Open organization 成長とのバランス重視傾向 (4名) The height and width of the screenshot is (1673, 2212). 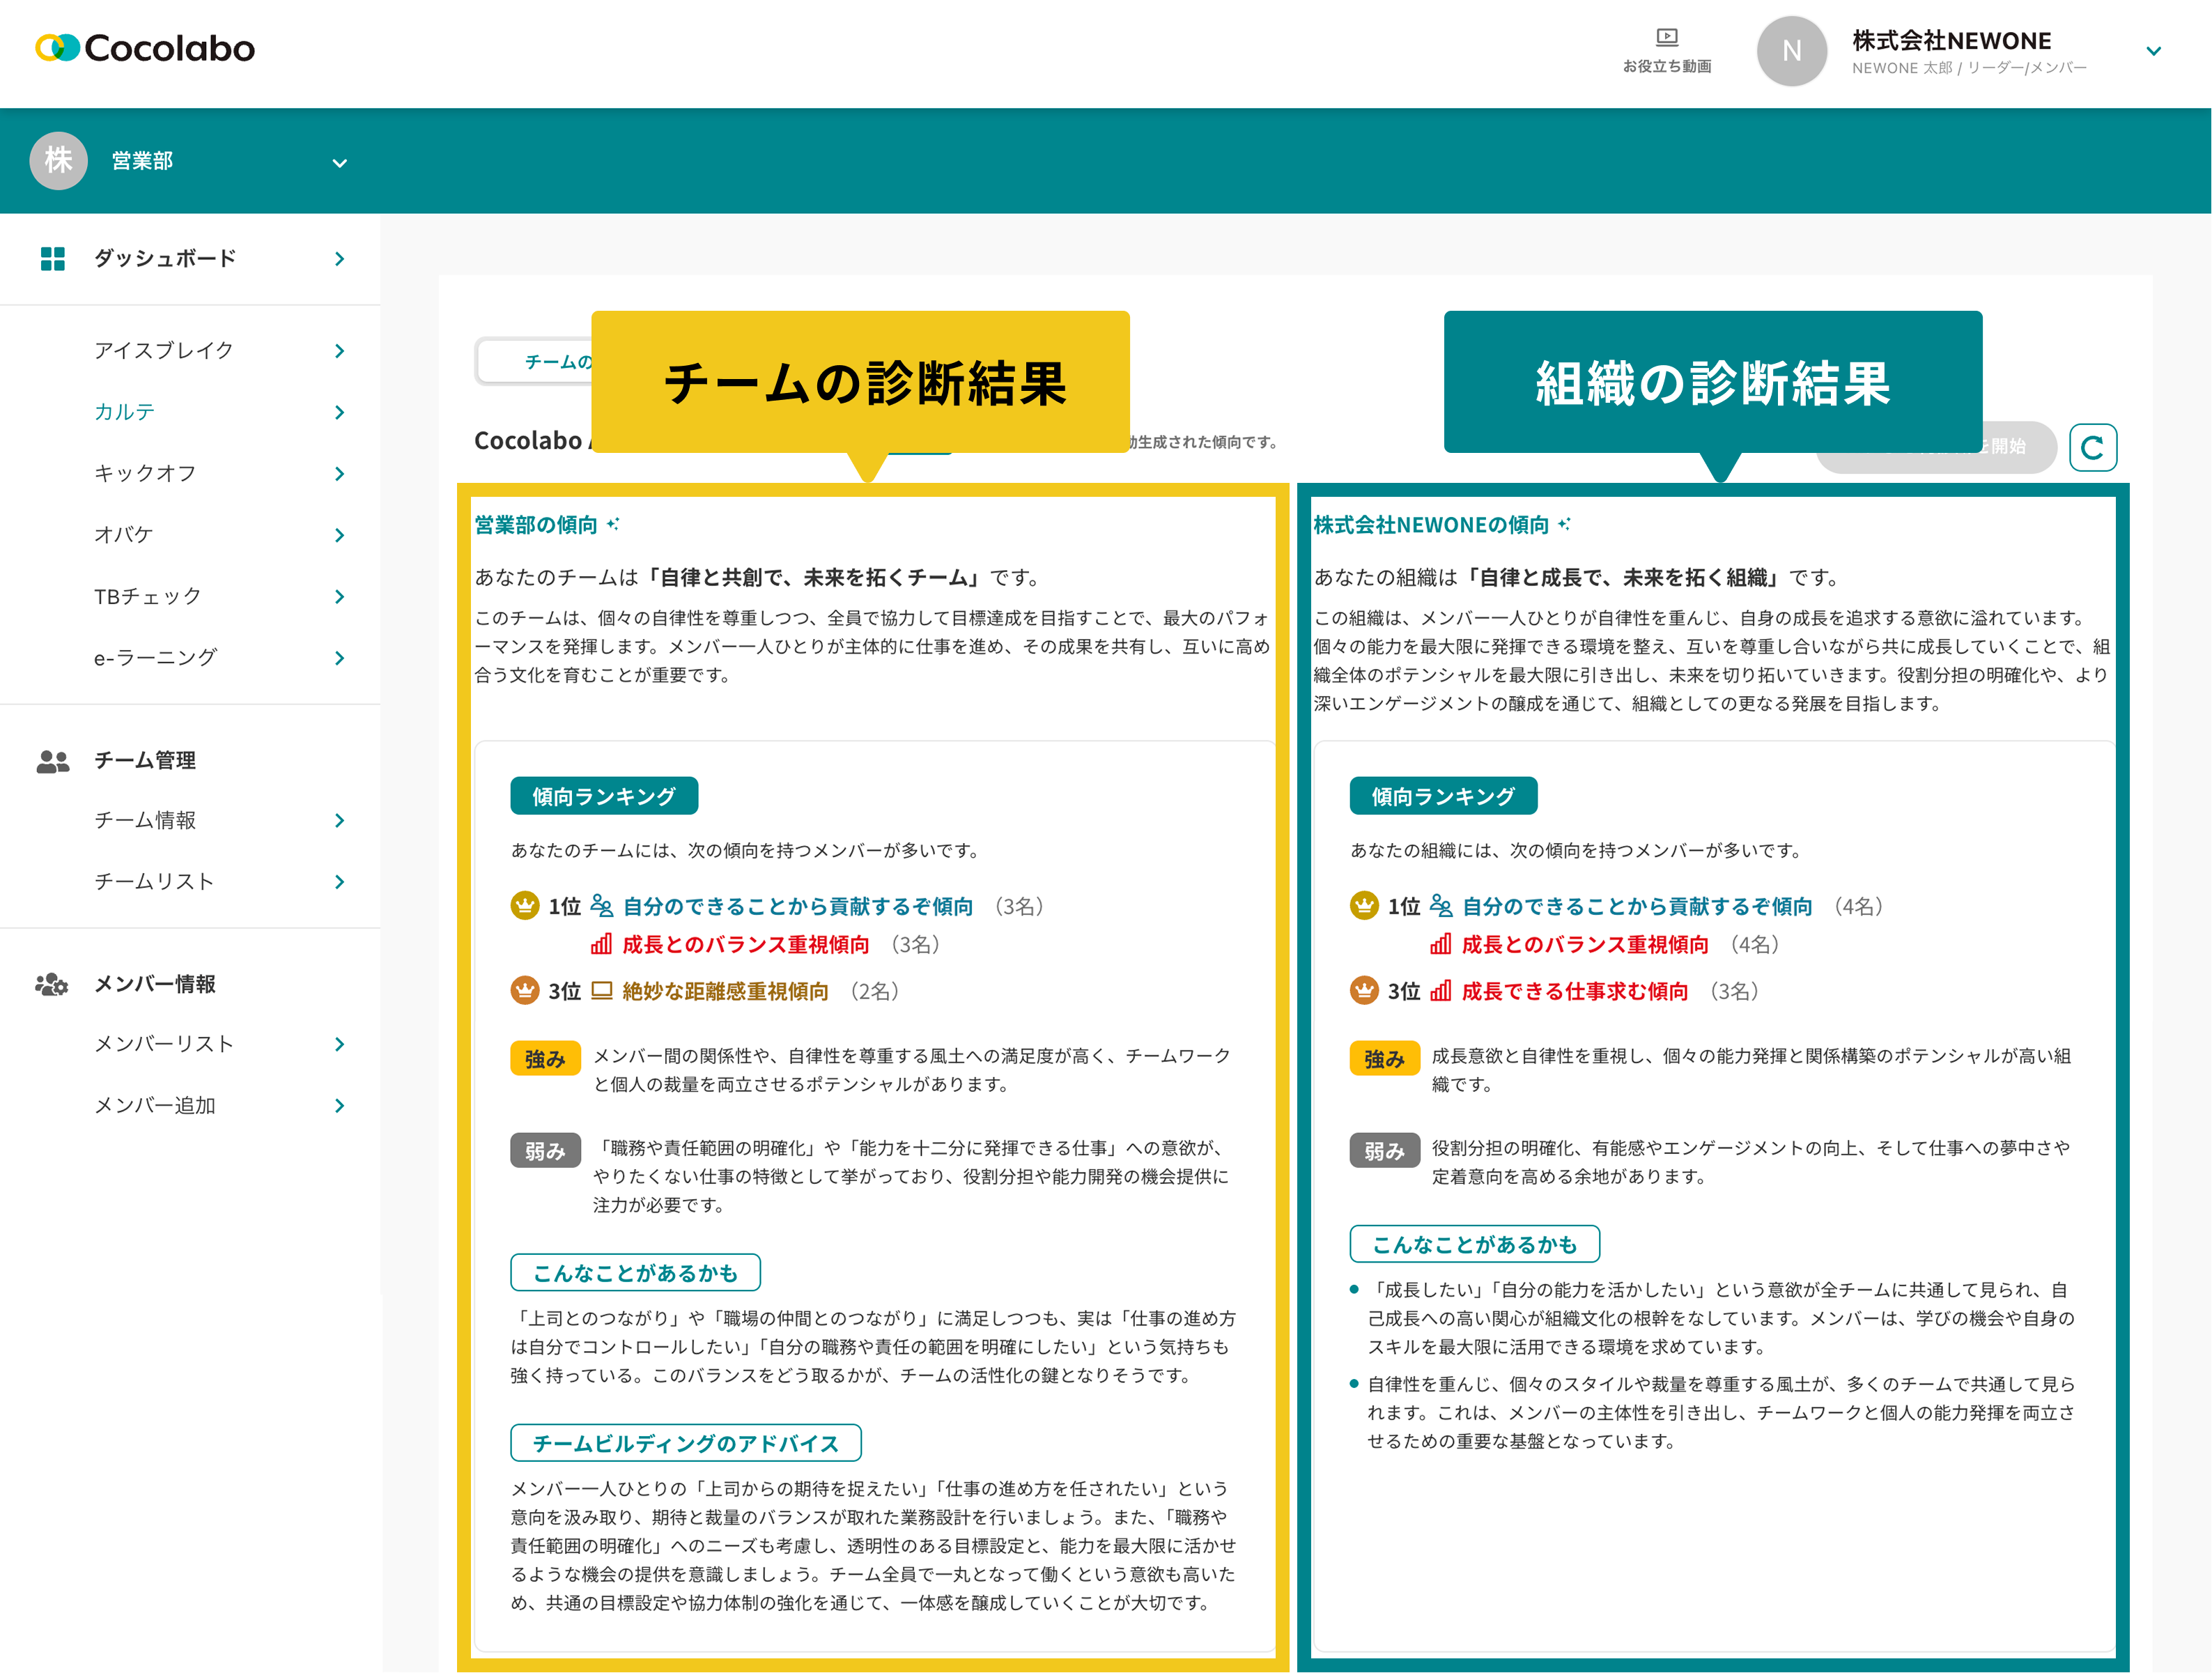[x=1584, y=944]
